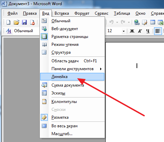The height and width of the screenshot is (142, 164).
Task: Open the font size 12 dropdown
Action: click(x=124, y=31)
